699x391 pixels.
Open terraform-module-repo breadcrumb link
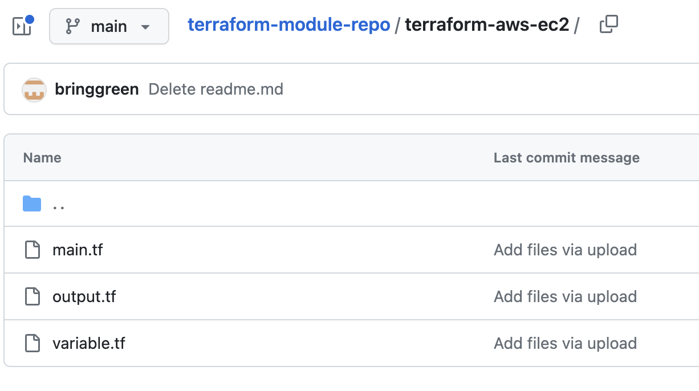pyautogui.click(x=289, y=25)
